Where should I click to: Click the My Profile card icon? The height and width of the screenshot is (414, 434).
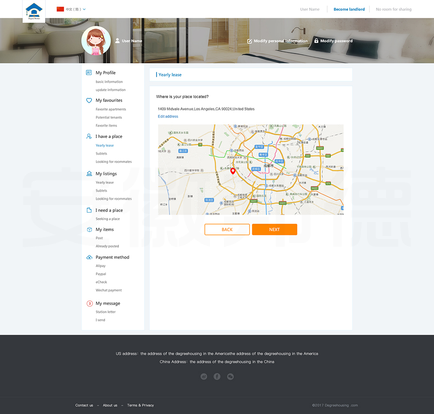pyautogui.click(x=89, y=73)
